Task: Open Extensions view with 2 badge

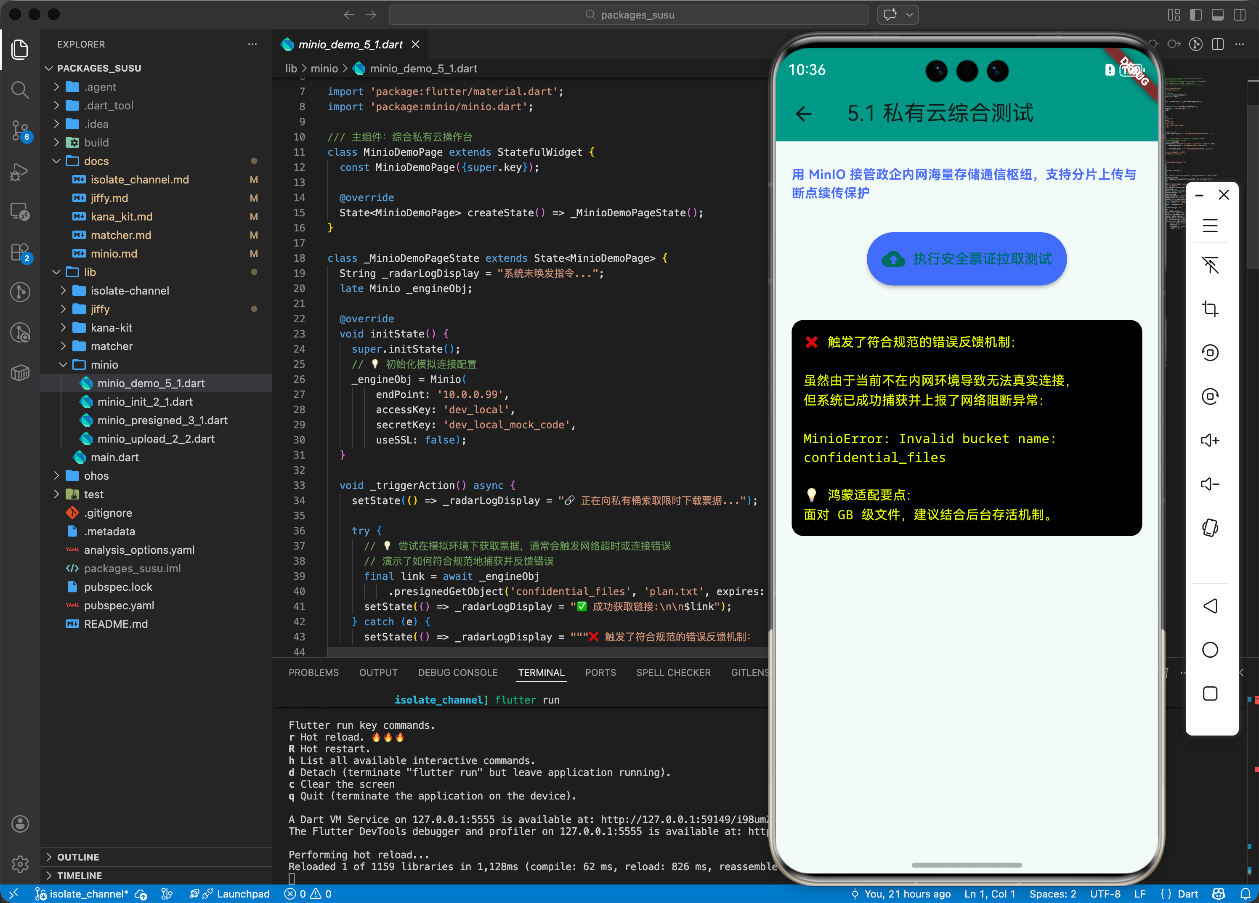Action: click(20, 252)
